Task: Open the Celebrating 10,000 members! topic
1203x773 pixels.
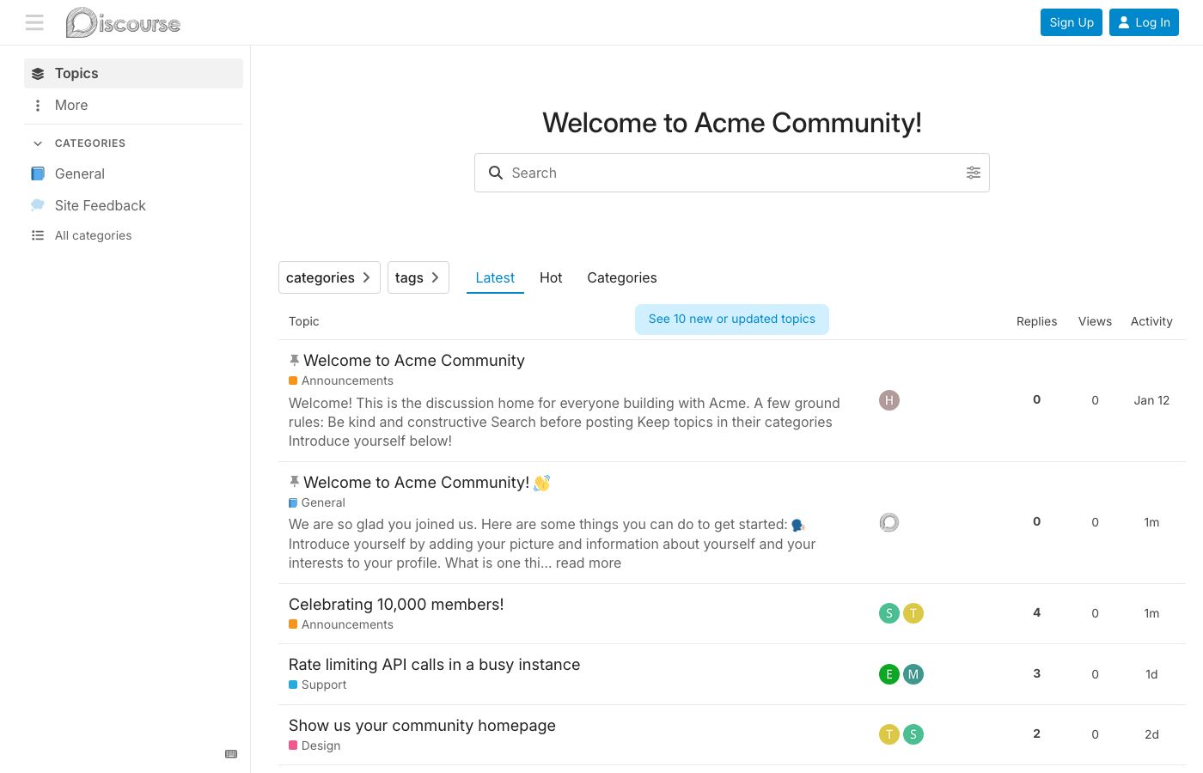Action: tap(396, 605)
